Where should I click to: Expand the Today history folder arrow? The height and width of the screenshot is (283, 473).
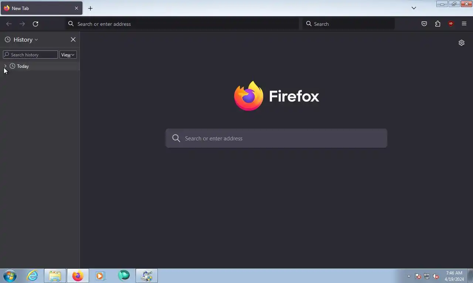5,66
